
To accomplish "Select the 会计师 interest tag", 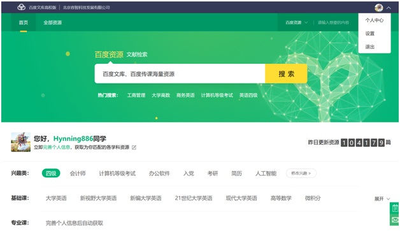I will [x=78, y=174].
